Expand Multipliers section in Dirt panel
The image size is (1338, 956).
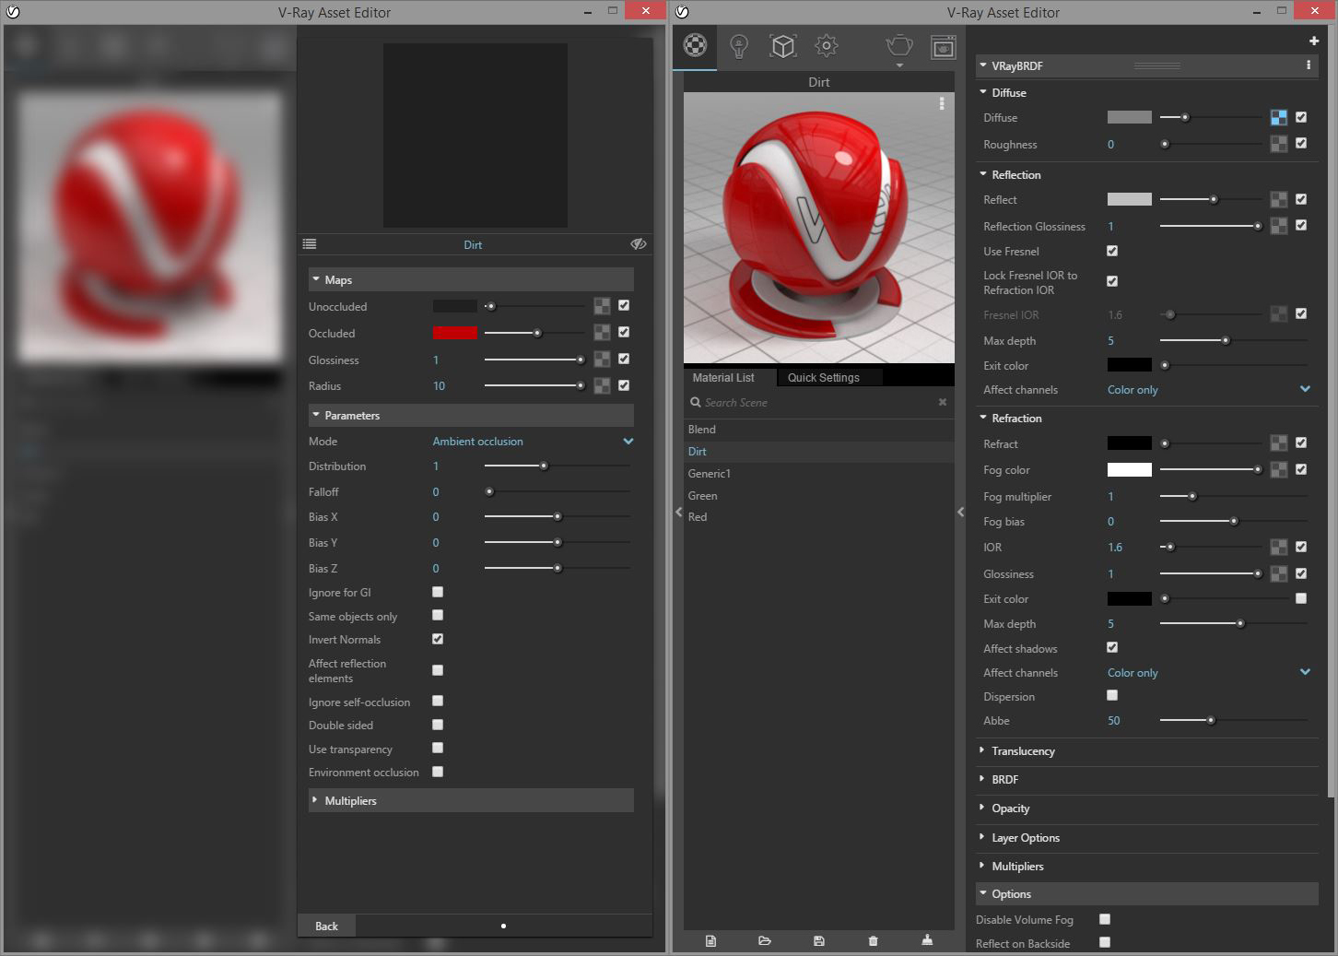click(x=471, y=800)
